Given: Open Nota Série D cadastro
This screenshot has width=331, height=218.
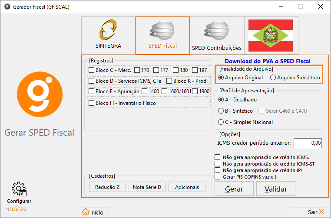Looking at the screenshot, I should (147, 187).
